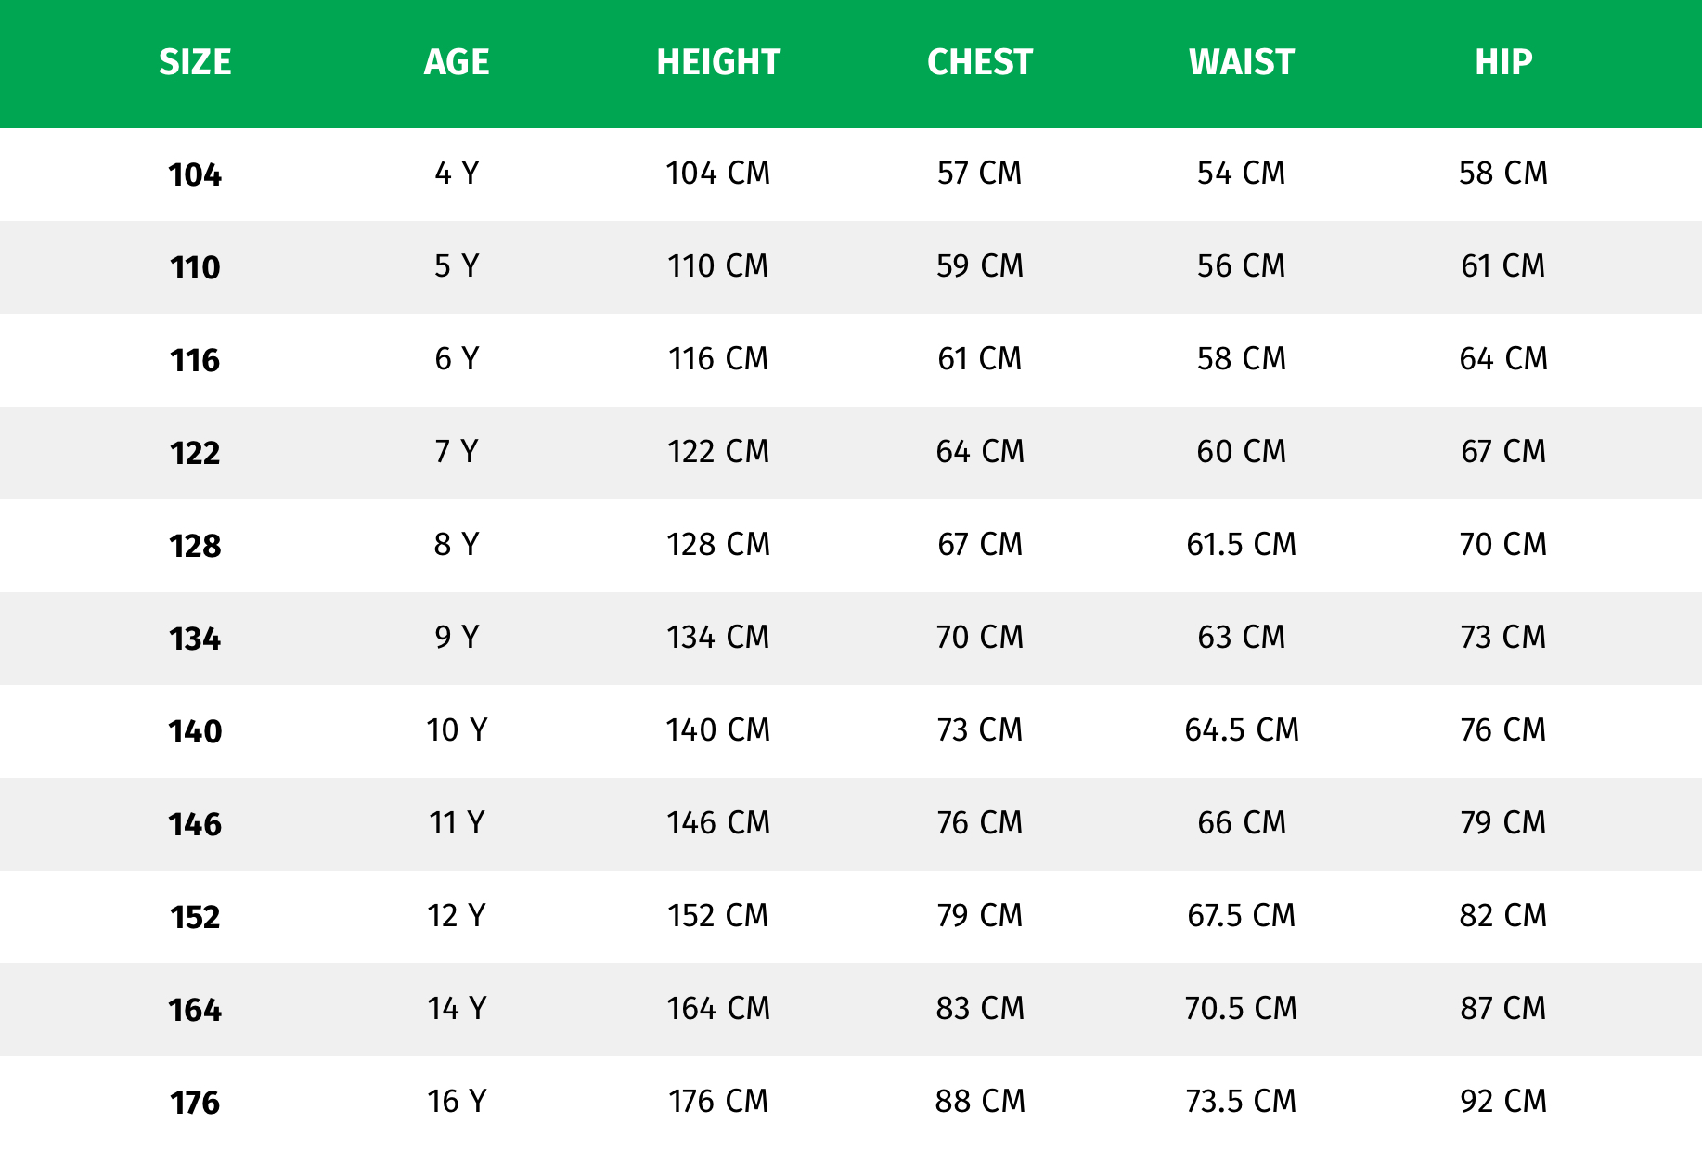Select the bold size 110 cell

[195, 267]
